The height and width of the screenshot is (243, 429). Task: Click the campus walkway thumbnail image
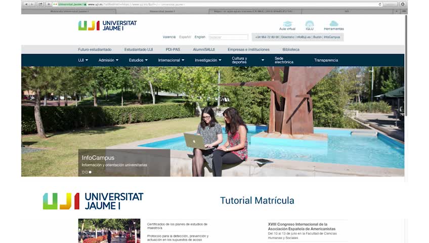tap(109, 231)
